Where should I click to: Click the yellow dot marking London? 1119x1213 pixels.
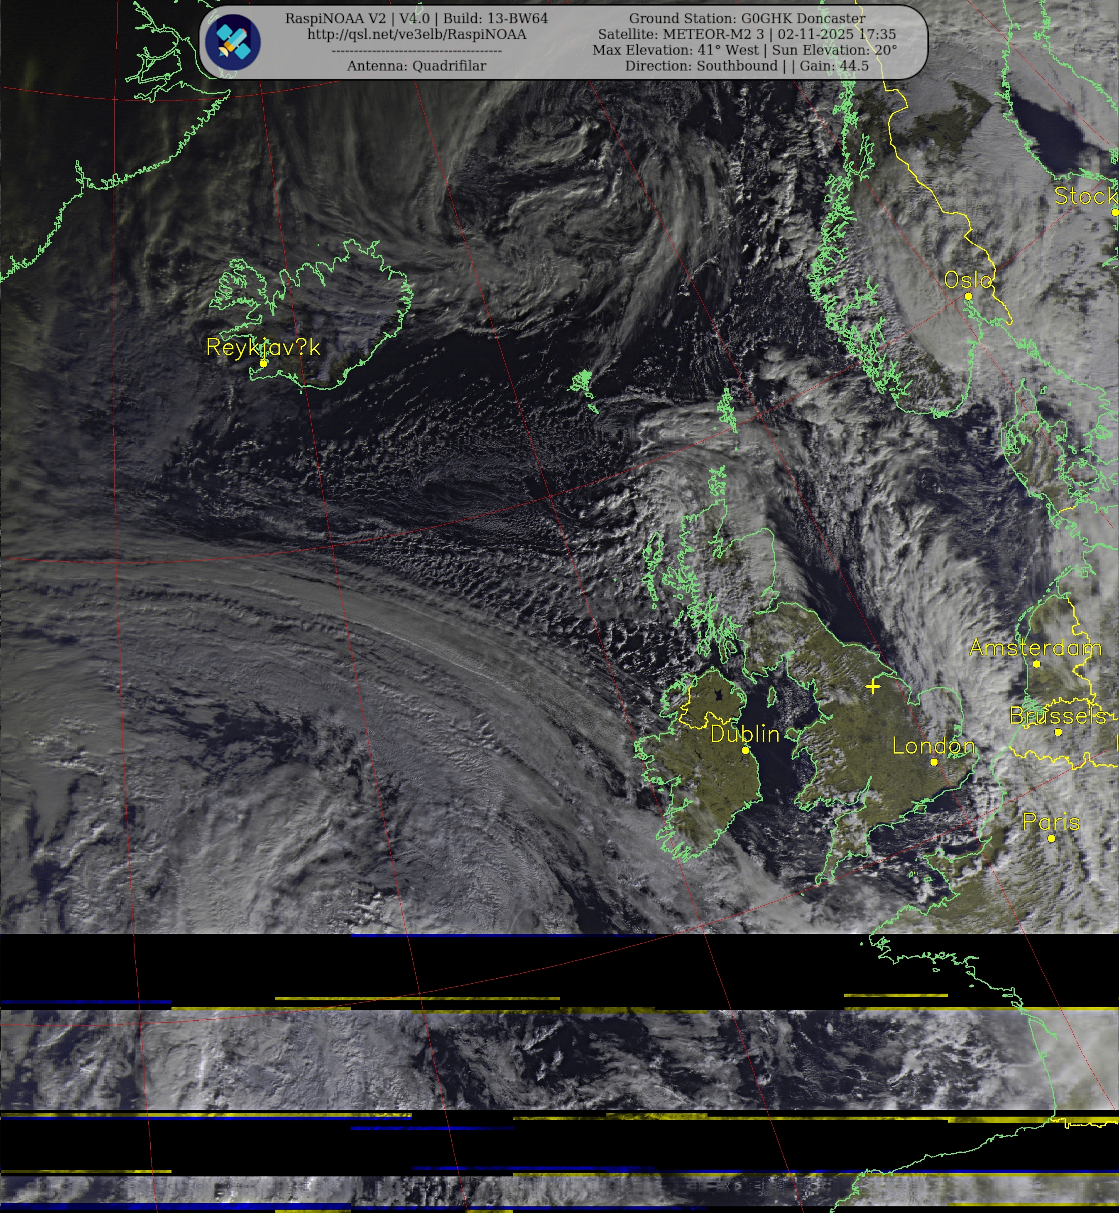coord(934,762)
